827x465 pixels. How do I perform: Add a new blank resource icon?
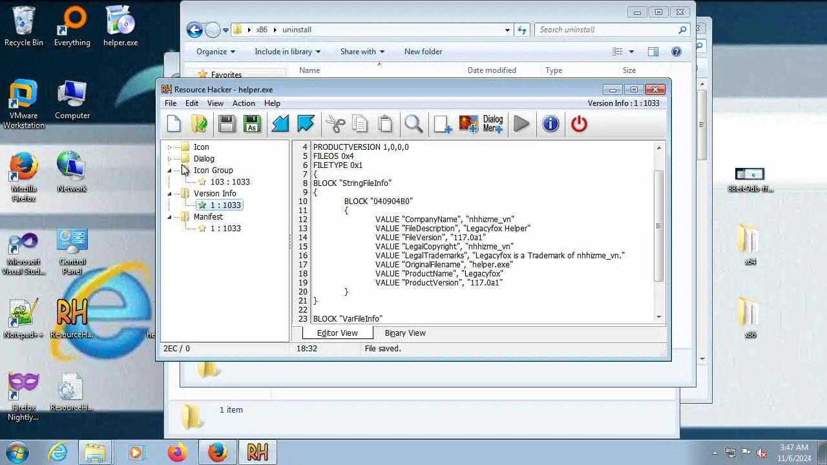click(443, 123)
